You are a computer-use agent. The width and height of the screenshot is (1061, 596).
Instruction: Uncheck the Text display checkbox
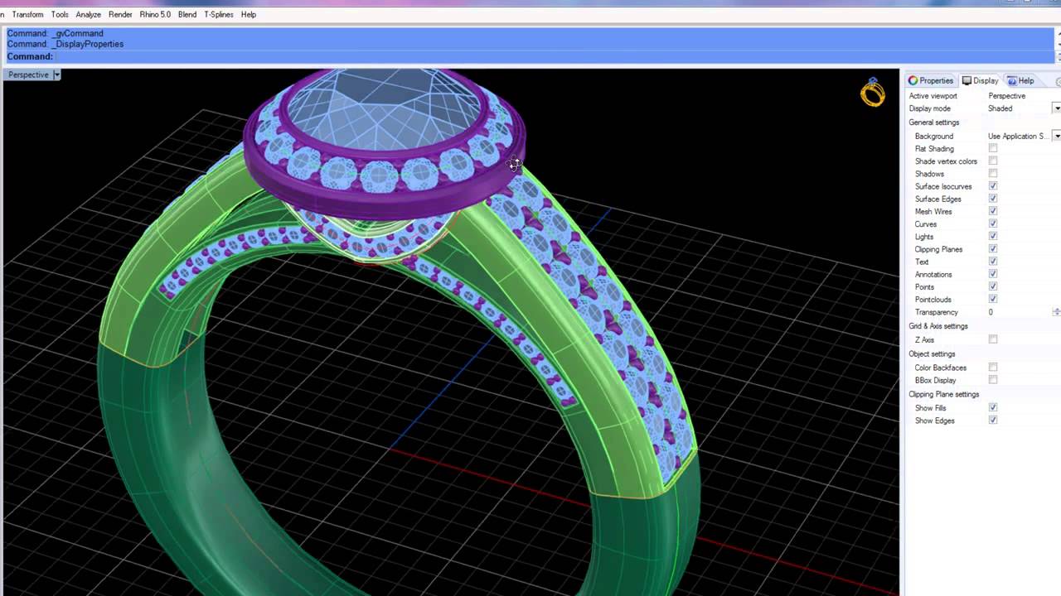point(993,262)
